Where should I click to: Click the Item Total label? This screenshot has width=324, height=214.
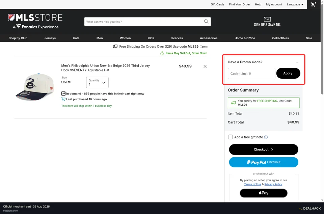tap(235, 113)
